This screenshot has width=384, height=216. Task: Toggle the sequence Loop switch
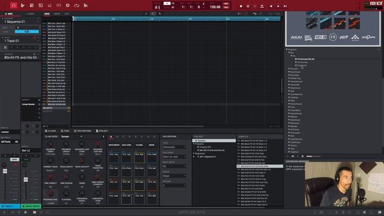(x=26, y=32)
